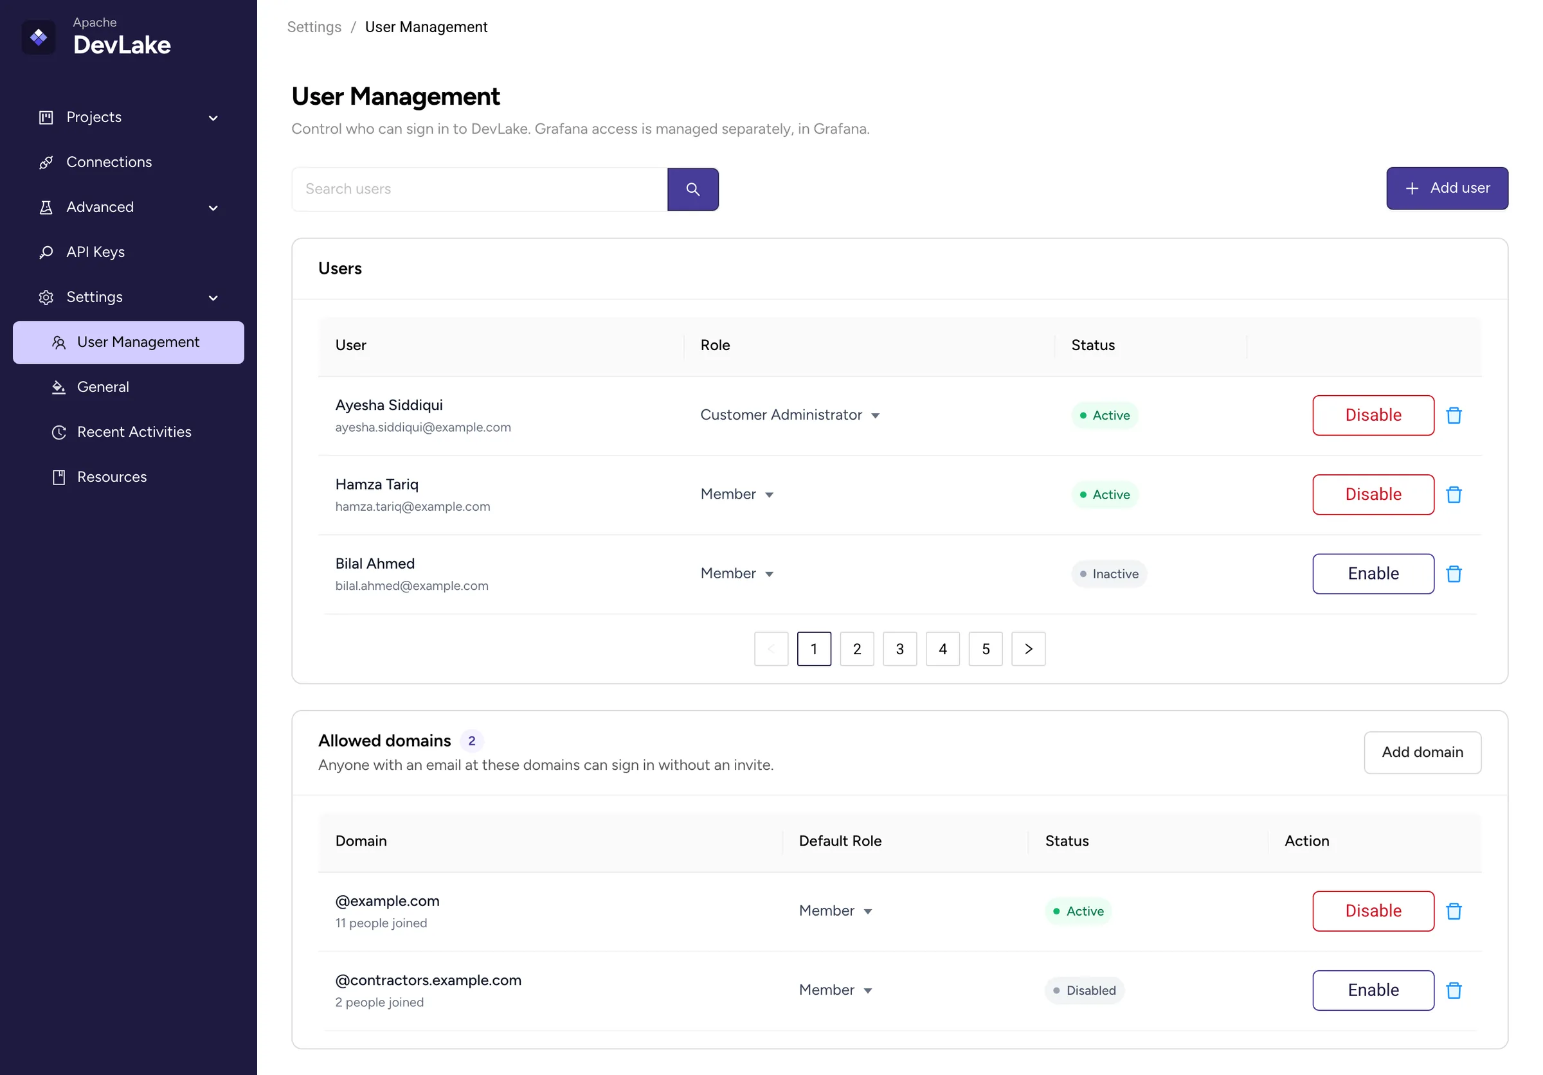1543x1075 pixels.
Task: Click the Resources book icon
Action: pyautogui.click(x=59, y=477)
